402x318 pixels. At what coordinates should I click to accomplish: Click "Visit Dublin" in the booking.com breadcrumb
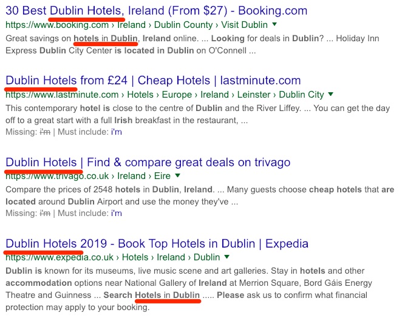(244, 25)
